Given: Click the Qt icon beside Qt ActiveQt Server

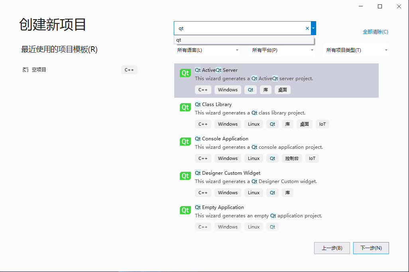Looking at the screenshot, I should tap(185, 73).
